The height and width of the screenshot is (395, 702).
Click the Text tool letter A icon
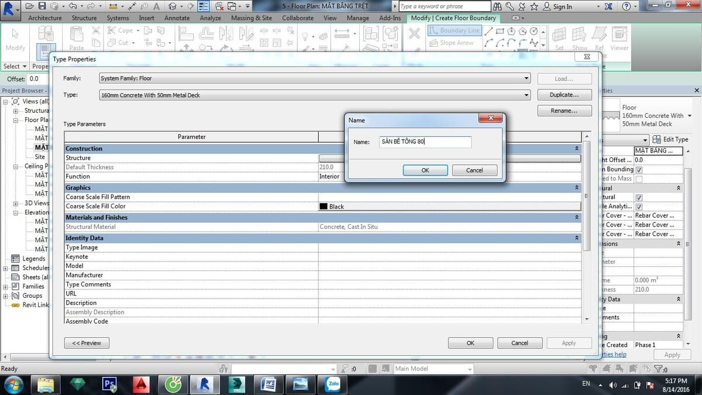click(x=157, y=6)
